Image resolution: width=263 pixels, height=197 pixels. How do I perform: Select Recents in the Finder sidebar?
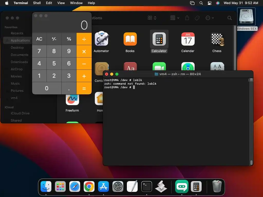pos(17,33)
